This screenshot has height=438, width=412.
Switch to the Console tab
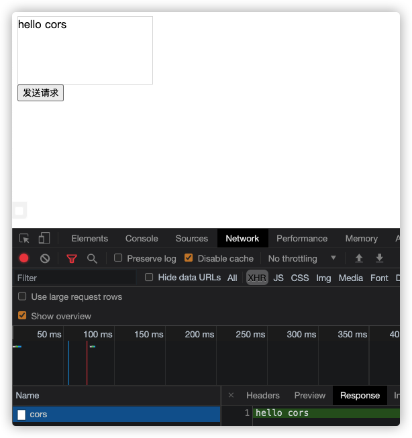pos(142,239)
